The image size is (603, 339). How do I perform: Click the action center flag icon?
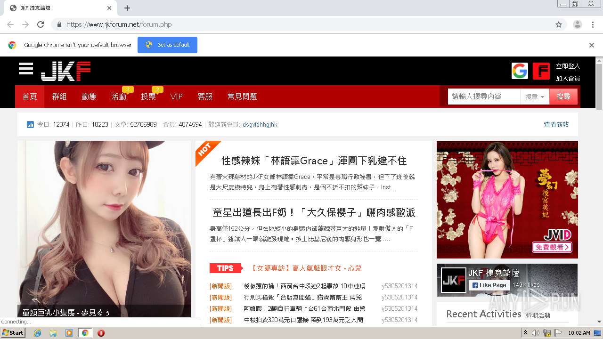pyautogui.click(x=558, y=333)
